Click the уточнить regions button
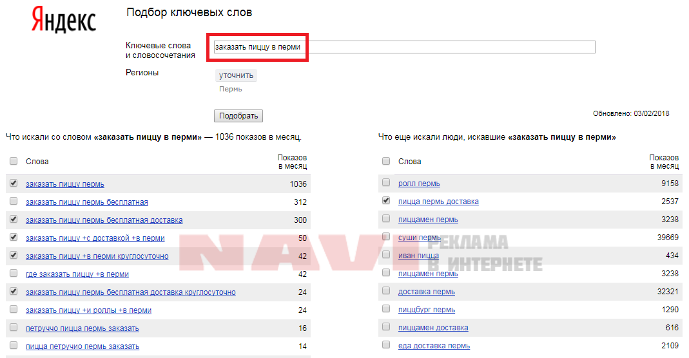Screen dimensions: 689x358 [x=236, y=75]
